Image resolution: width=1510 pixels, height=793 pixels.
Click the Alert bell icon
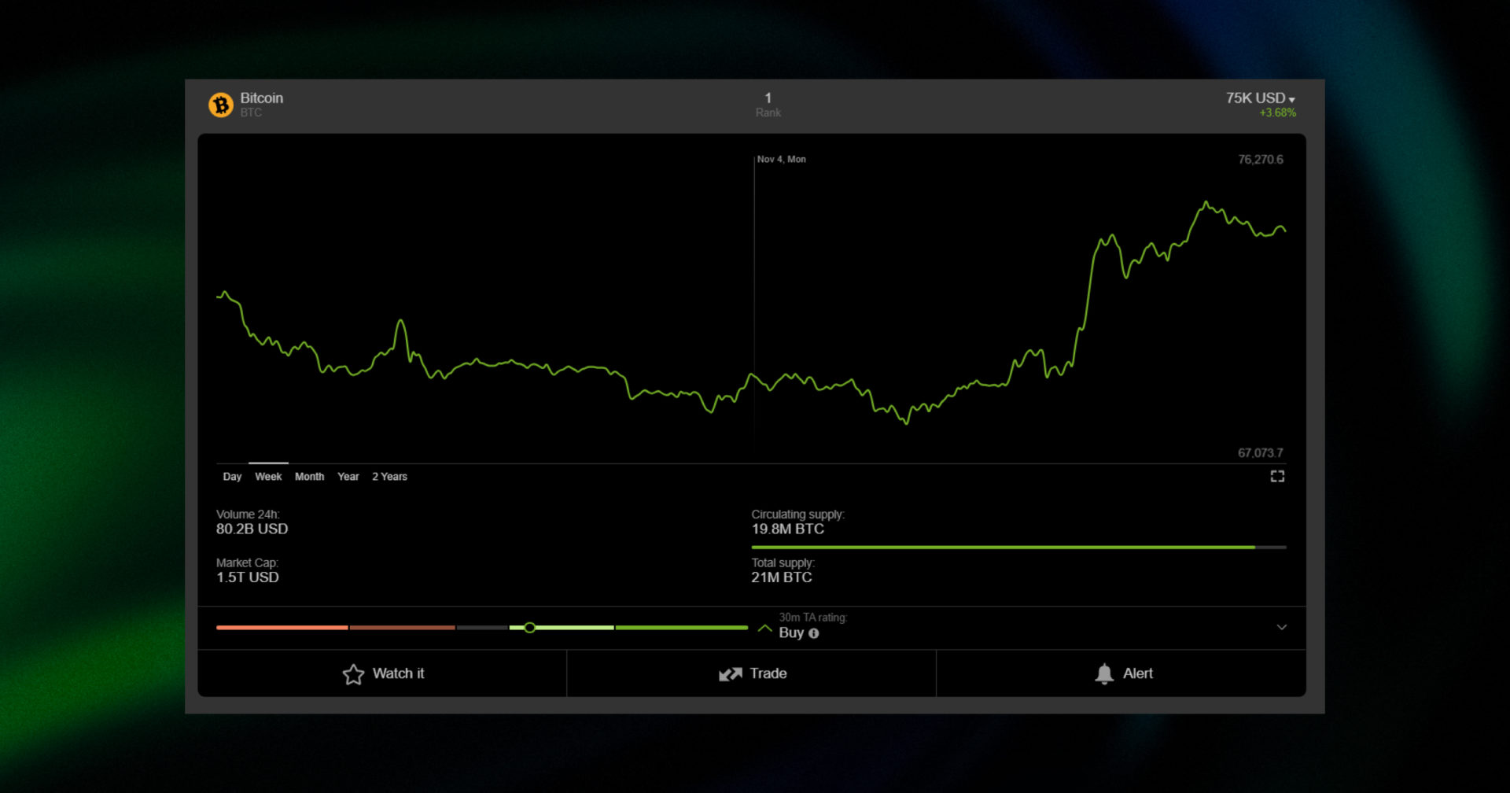(x=1104, y=673)
